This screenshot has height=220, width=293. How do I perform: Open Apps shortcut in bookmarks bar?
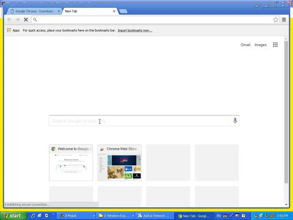click(13, 30)
